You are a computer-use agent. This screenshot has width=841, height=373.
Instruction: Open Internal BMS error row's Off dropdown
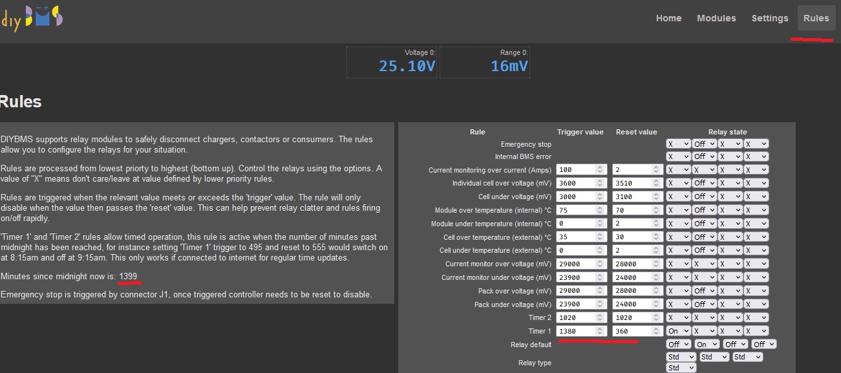pos(704,156)
